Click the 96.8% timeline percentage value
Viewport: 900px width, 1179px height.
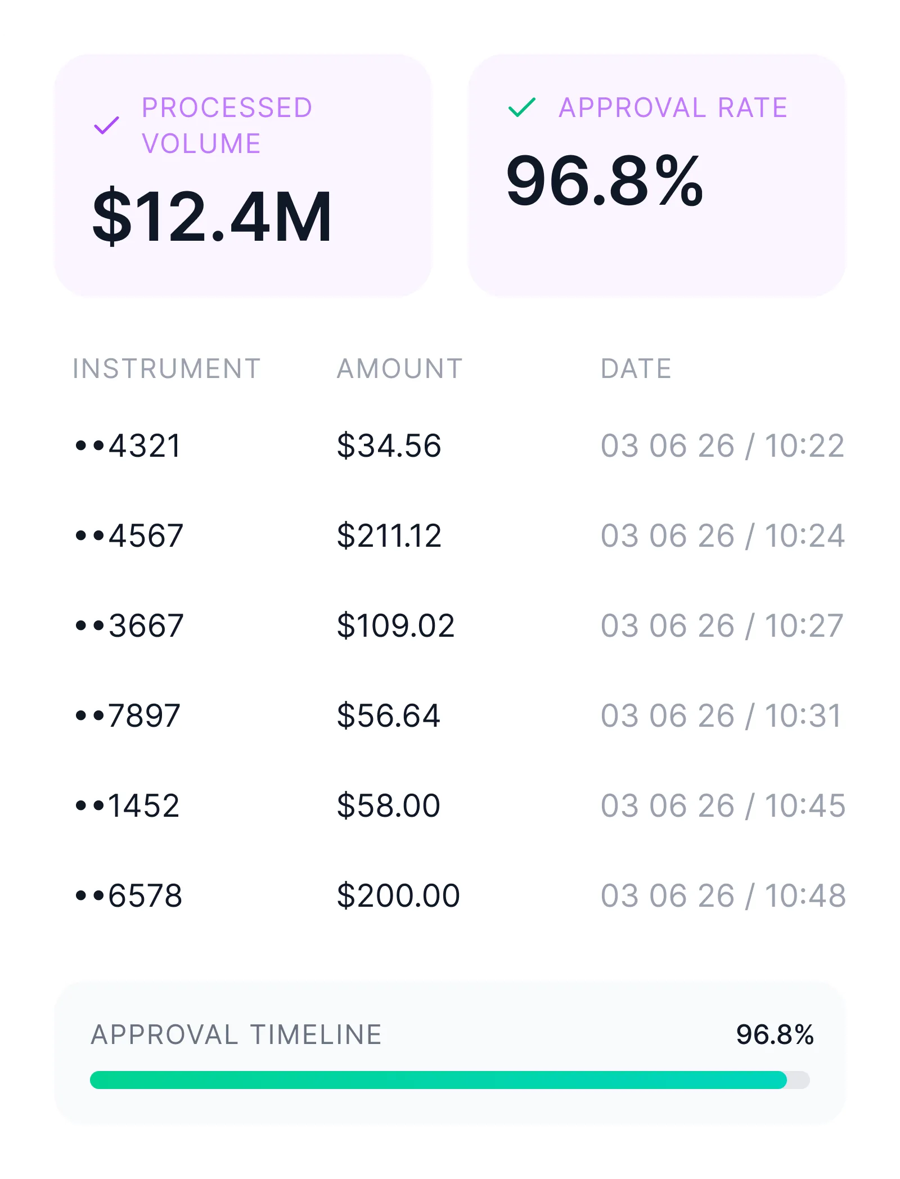(x=775, y=1035)
